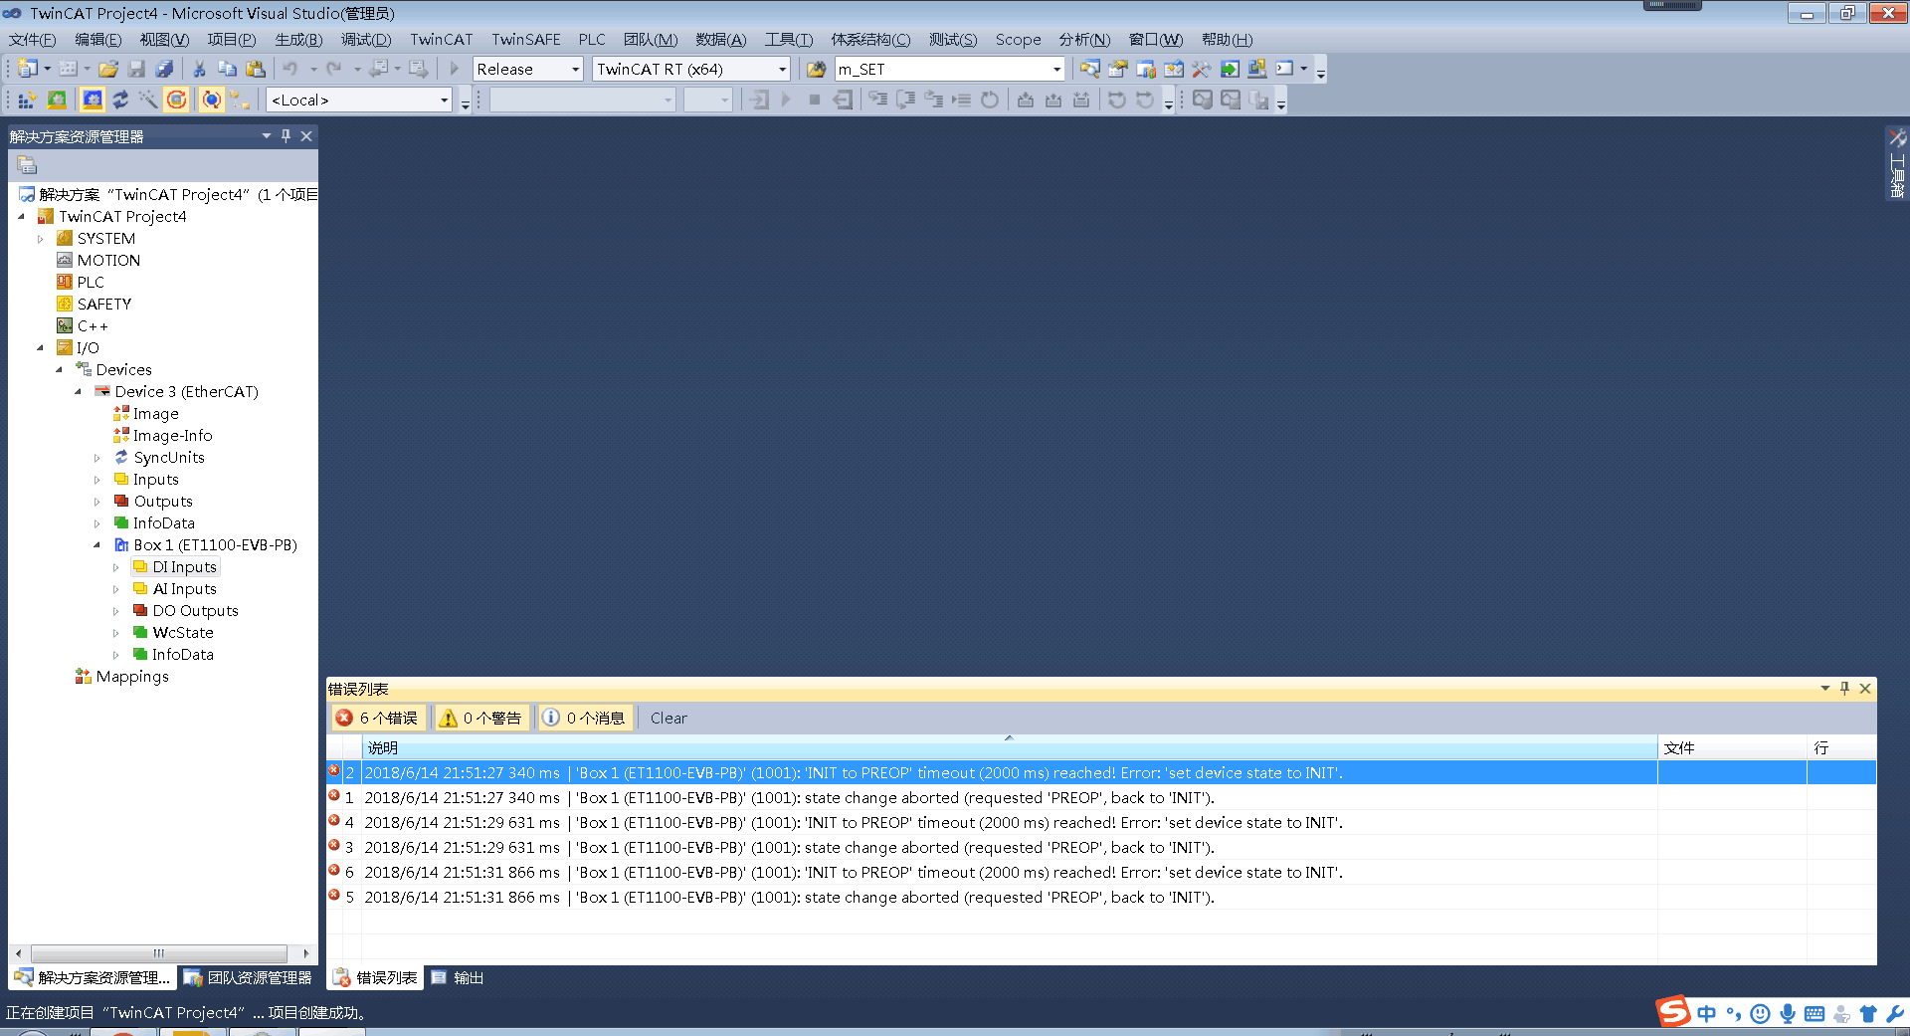Click the Sogou skin shirt icon
The height and width of the screenshot is (1036, 1910).
1868,1014
